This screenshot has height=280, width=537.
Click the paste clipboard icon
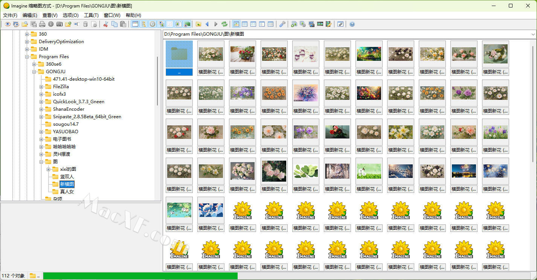tap(123, 24)
